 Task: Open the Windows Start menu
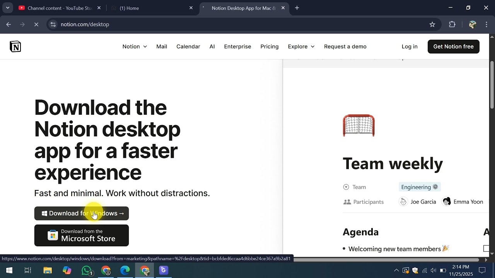9,270
